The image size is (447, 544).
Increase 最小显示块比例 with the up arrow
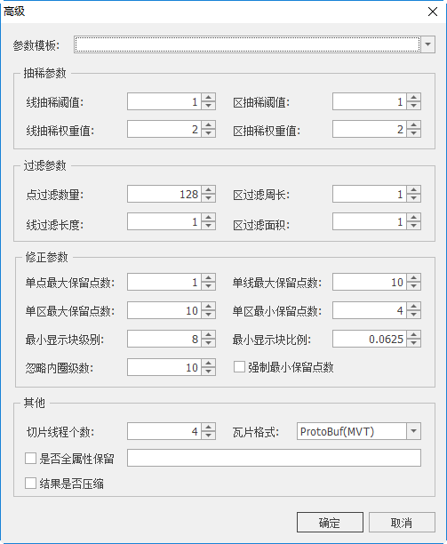414,334
